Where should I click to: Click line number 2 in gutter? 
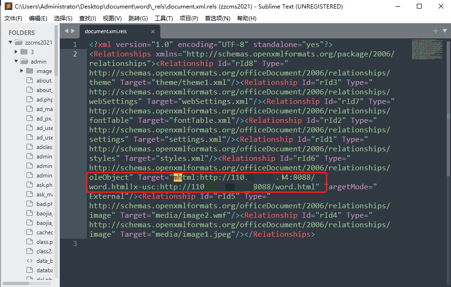[75, 54]
